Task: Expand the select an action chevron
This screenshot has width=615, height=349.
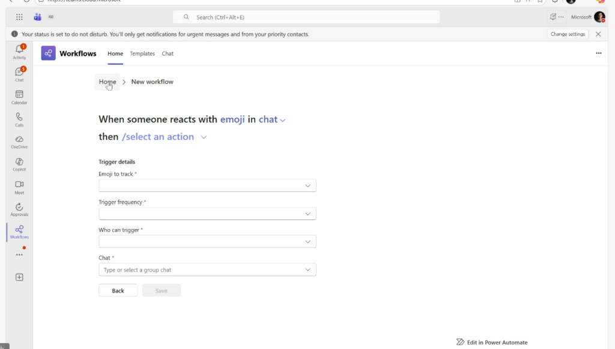Action: coord(204,137)
